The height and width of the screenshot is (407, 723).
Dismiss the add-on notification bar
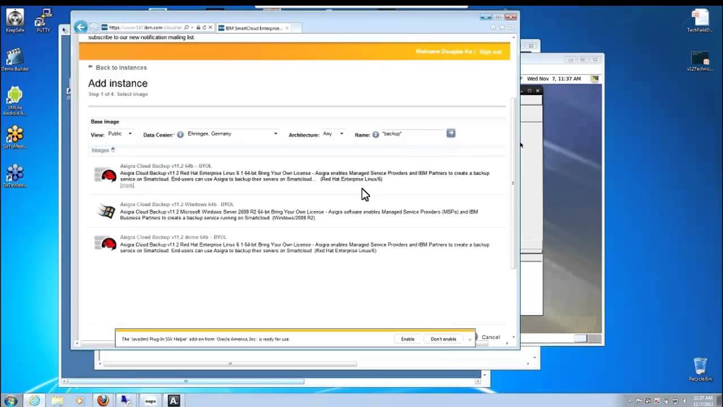click(x=470, y=339)
